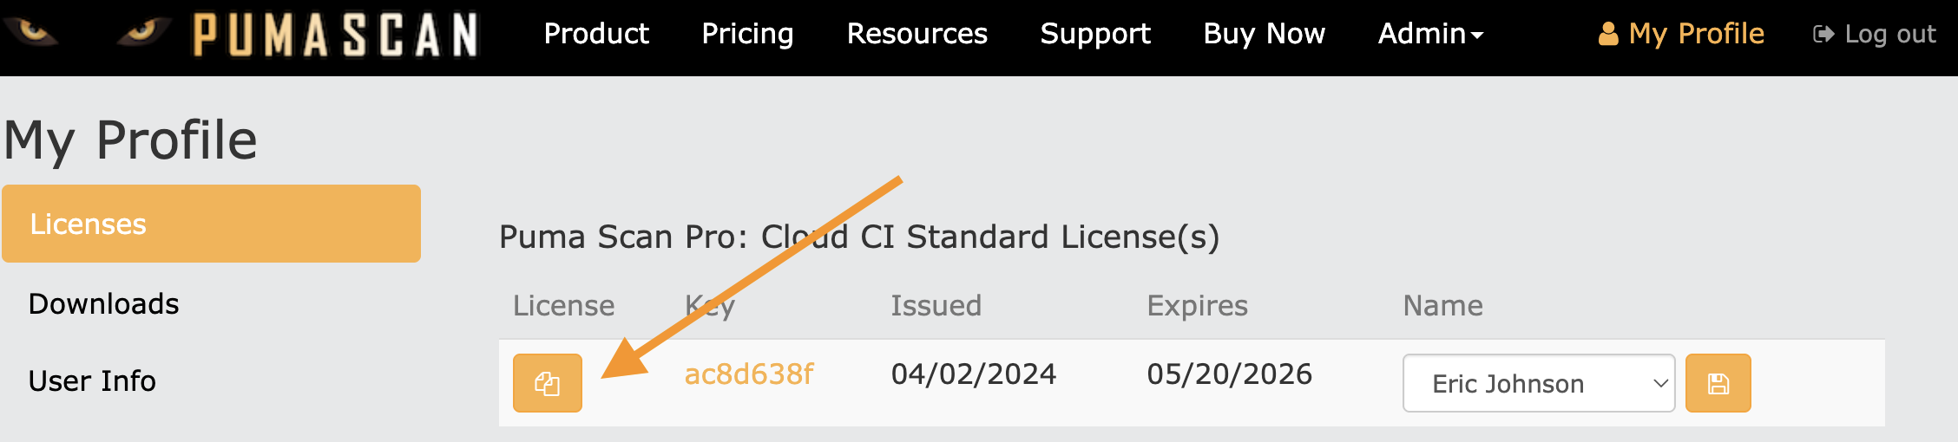Click the user icon beside My Profile
Screen dimensions: 1958x442
coord(1608,34)
